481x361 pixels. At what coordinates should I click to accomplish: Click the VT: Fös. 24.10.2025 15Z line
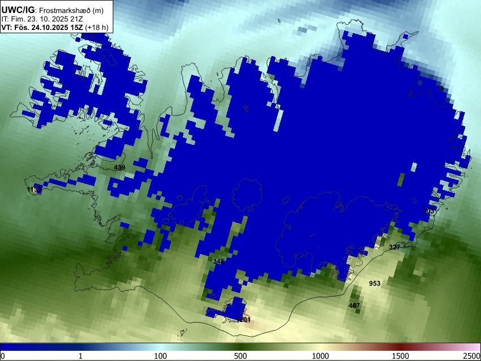click(x=55, y=27)
